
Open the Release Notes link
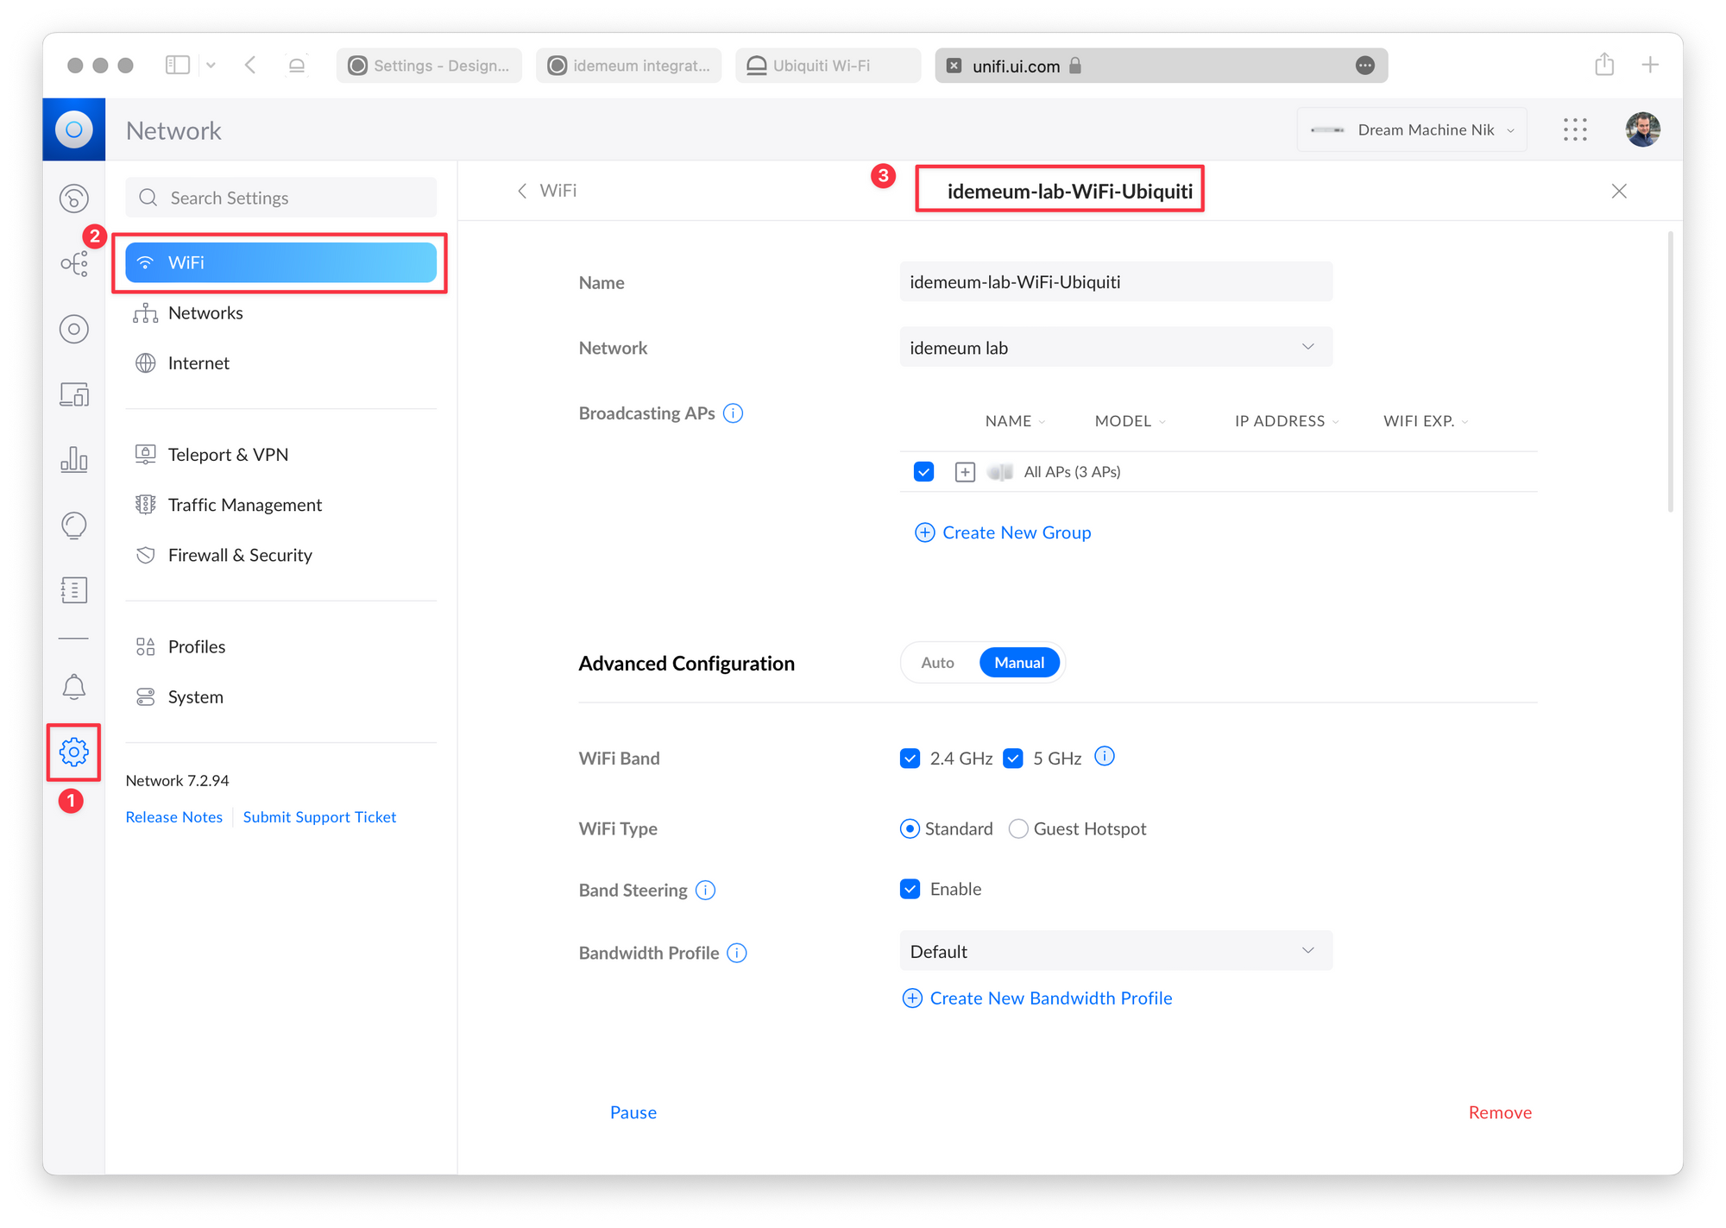(x=173, y=817)
